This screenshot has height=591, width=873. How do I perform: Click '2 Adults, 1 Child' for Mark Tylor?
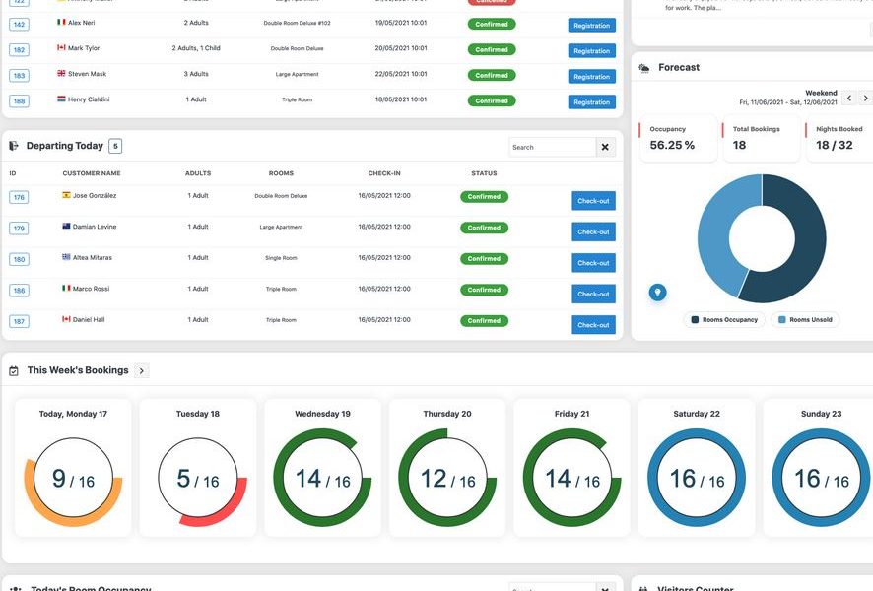pos(196,48)
